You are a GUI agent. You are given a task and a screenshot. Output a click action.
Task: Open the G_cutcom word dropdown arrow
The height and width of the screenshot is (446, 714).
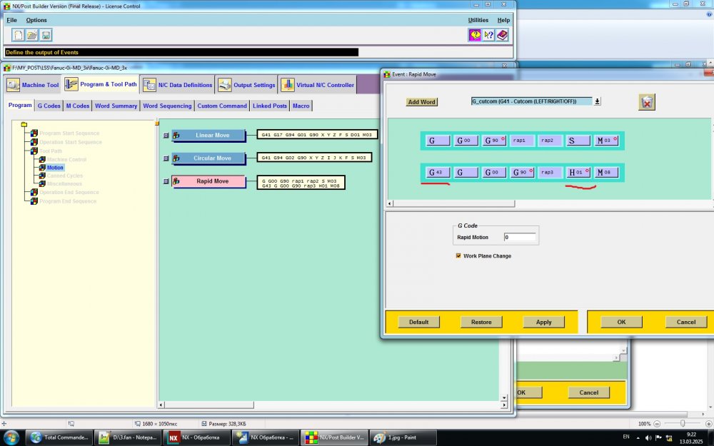(597, 101)
